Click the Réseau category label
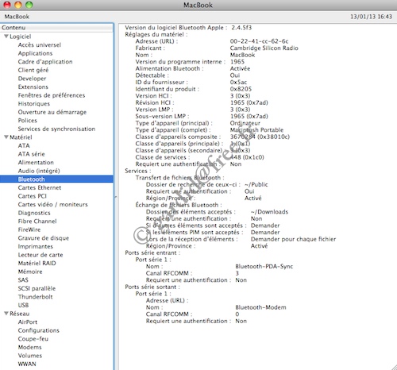This screenshot has width=397, height=370. click(20, 314)
